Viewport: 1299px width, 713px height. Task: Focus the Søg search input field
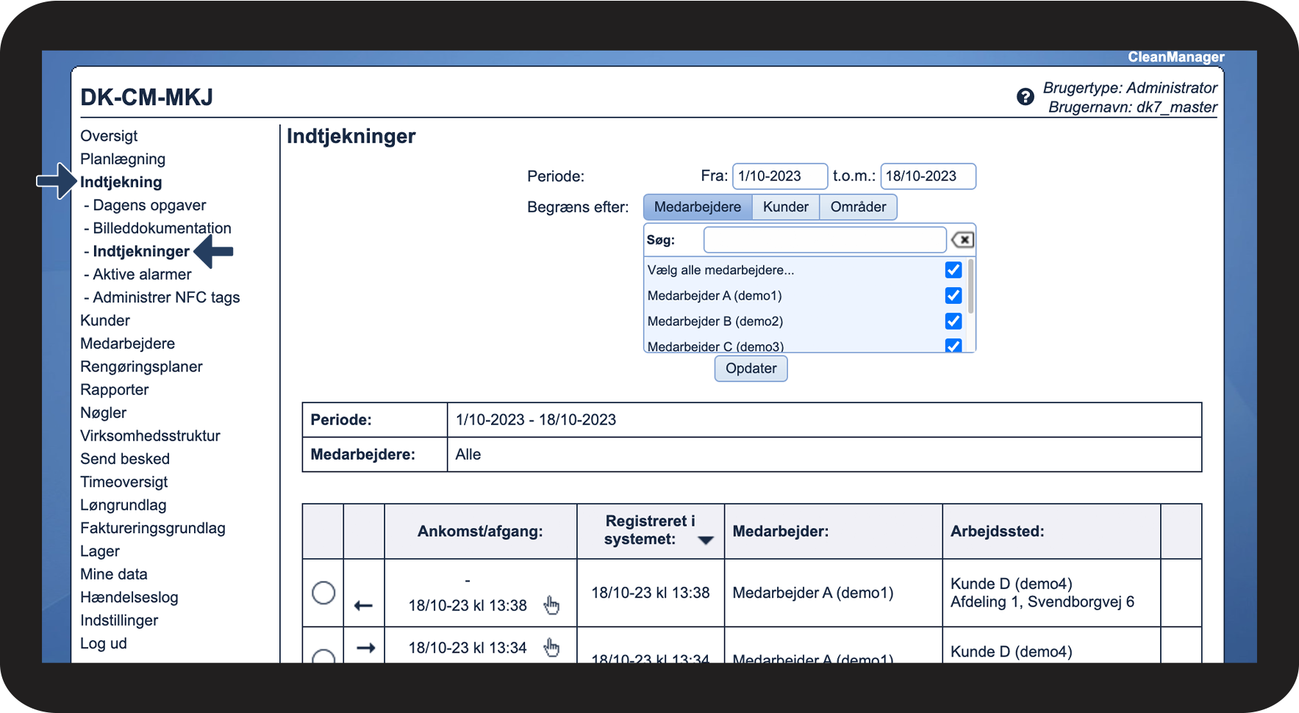click(824, 240)
